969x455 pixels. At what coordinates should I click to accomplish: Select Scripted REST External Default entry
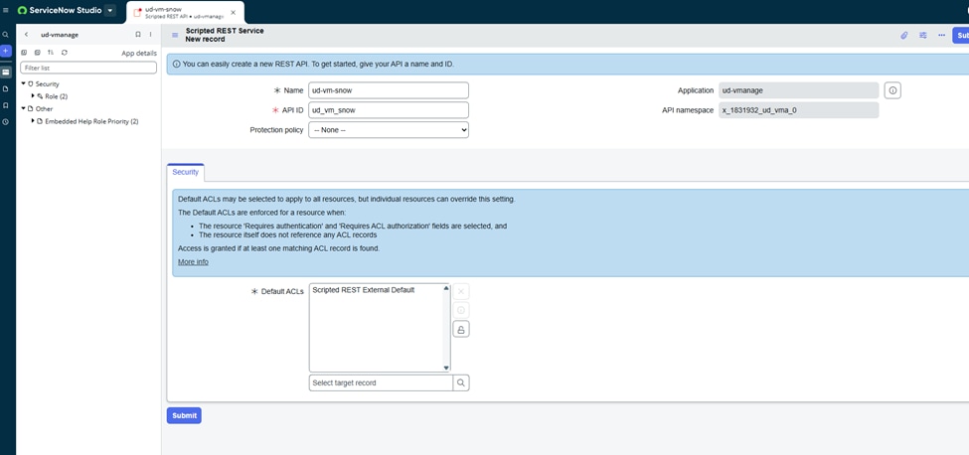(364, 289)
